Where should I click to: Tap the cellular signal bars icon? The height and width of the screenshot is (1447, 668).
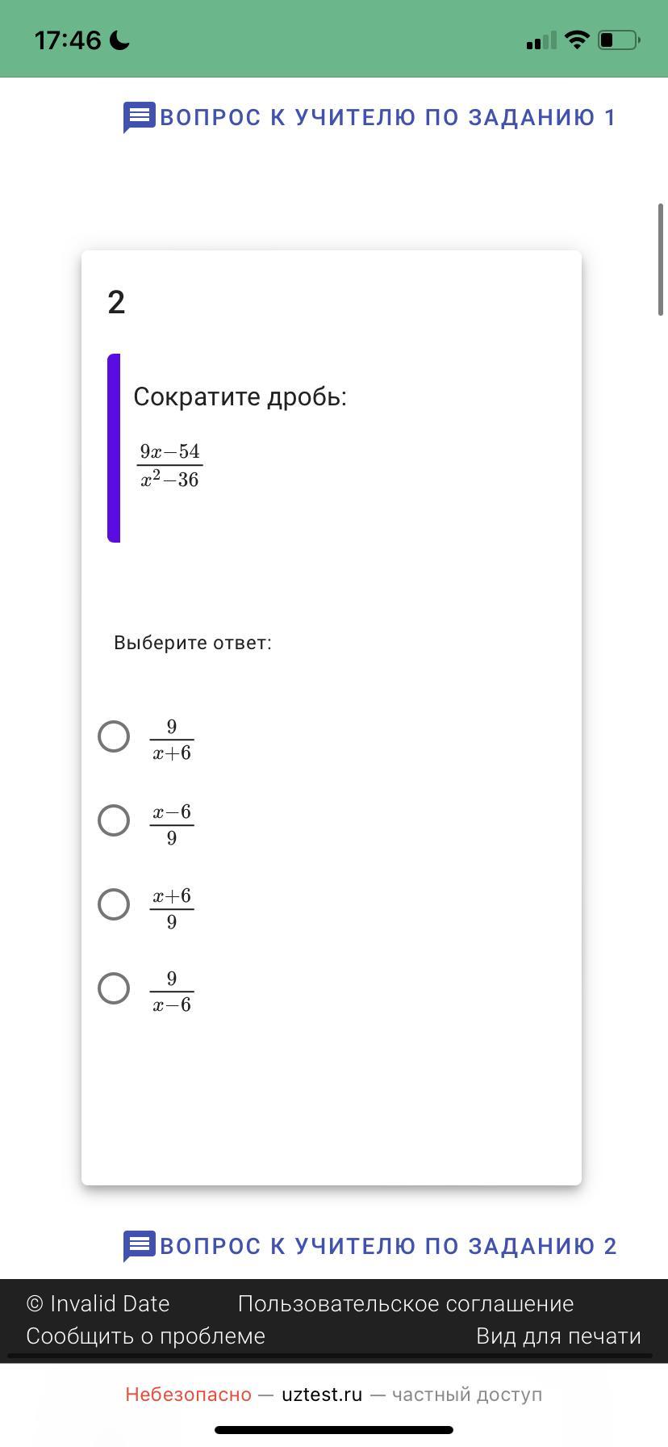541,40
